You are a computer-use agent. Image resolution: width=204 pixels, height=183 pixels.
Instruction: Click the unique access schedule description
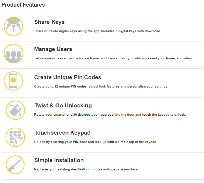coord(113,58)
